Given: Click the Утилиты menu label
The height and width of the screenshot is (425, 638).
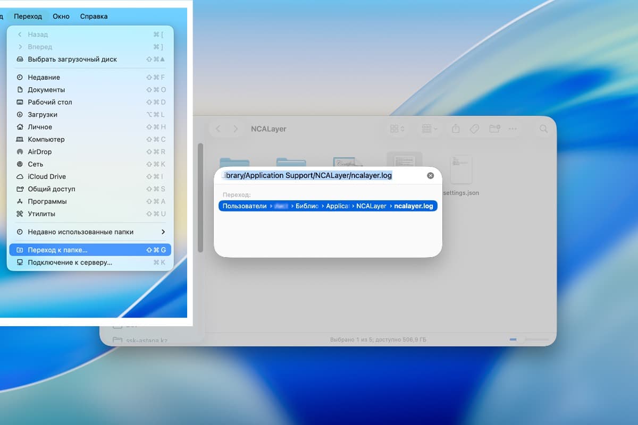Looking at the screenshot, I should tap(41, 214).
